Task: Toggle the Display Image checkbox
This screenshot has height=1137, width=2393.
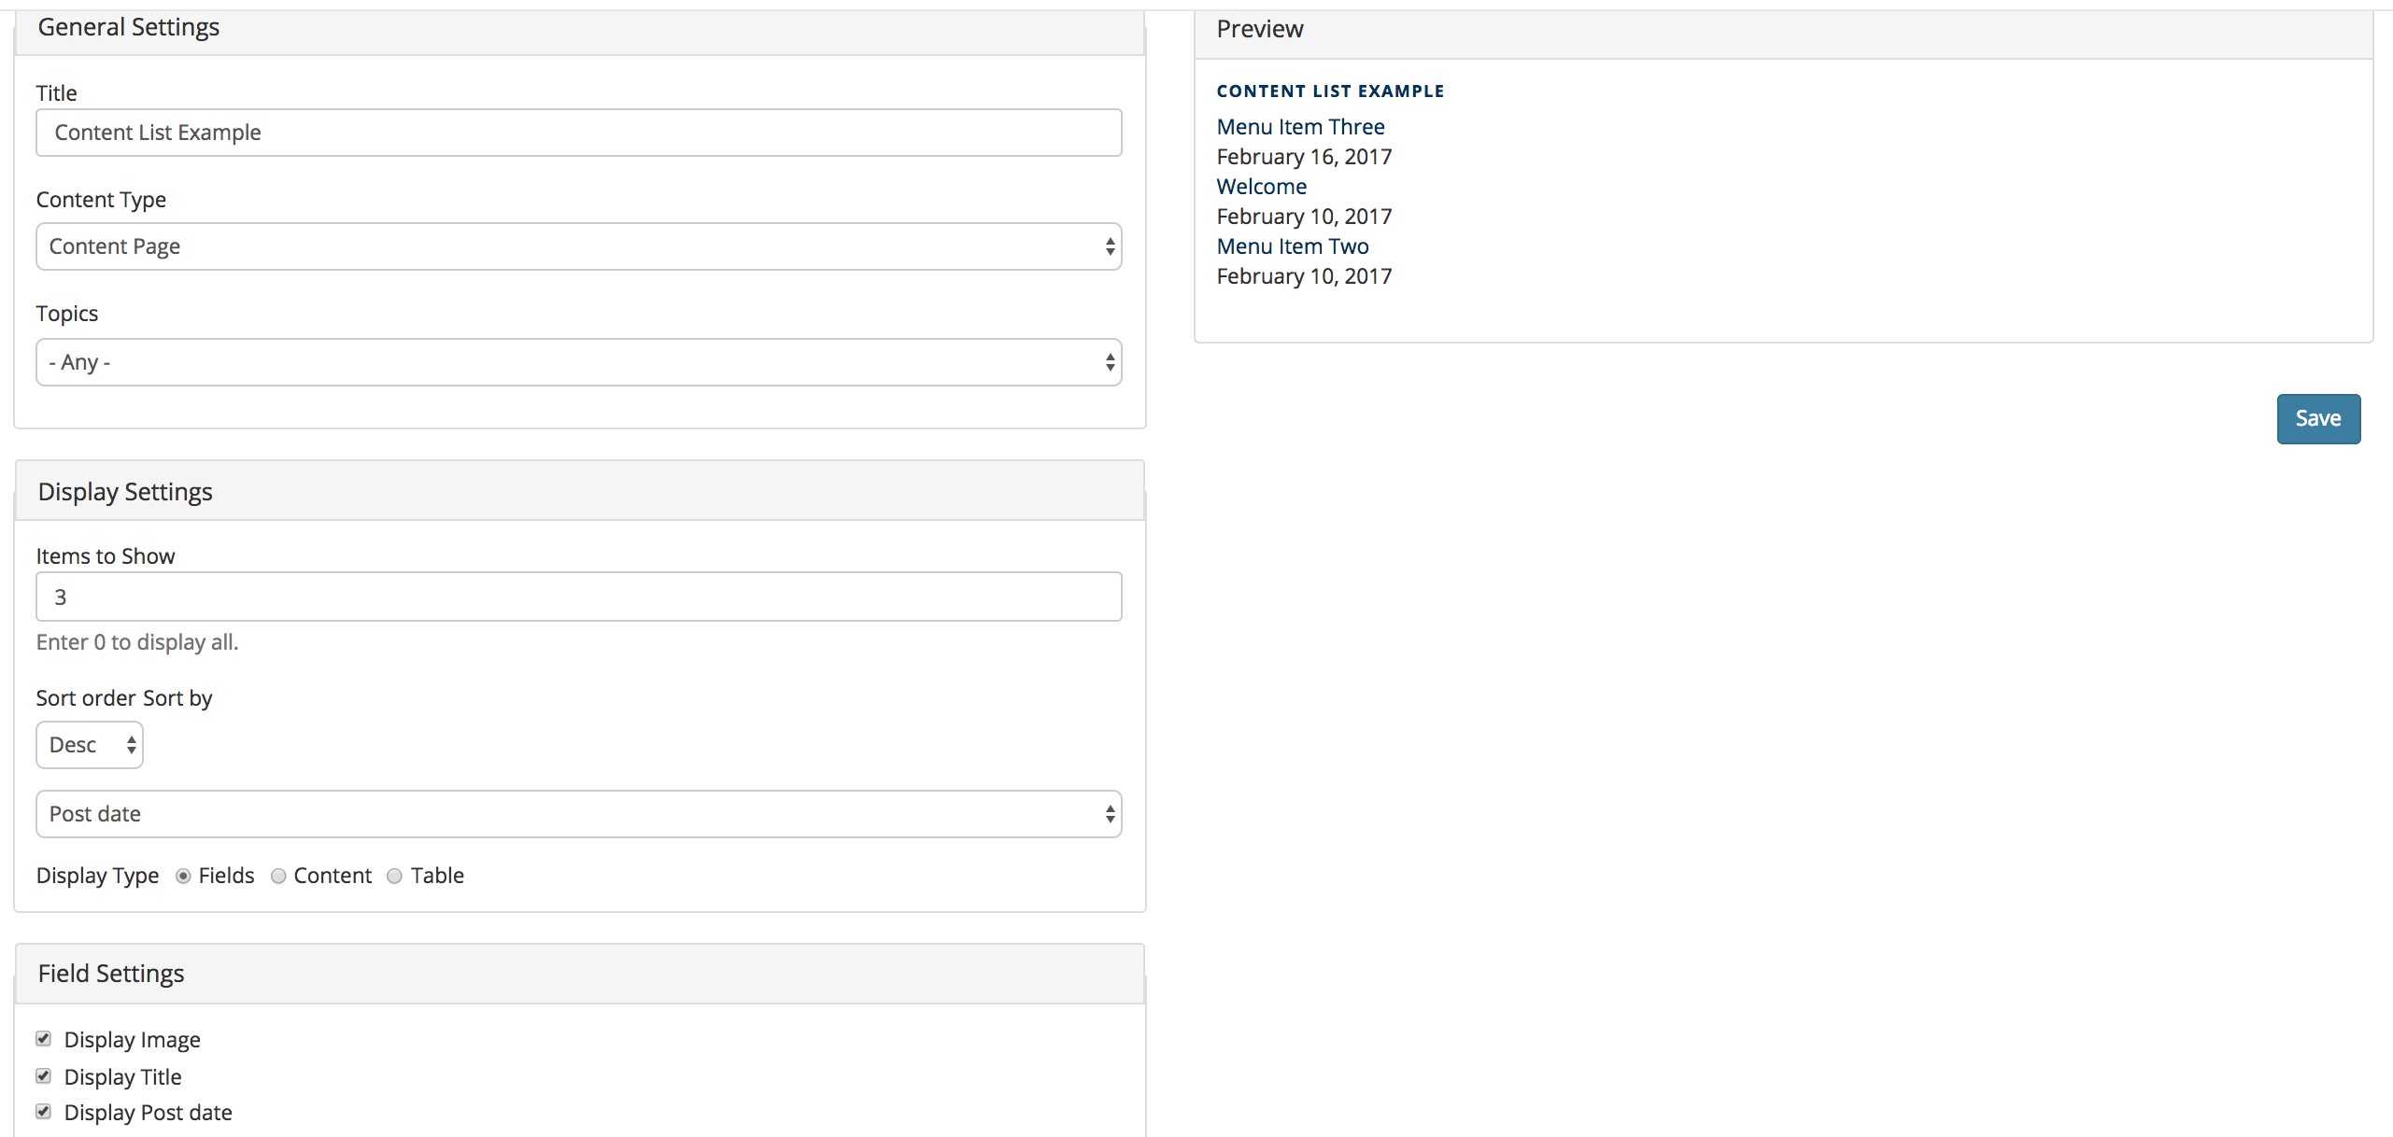Action: (43, 1039)
